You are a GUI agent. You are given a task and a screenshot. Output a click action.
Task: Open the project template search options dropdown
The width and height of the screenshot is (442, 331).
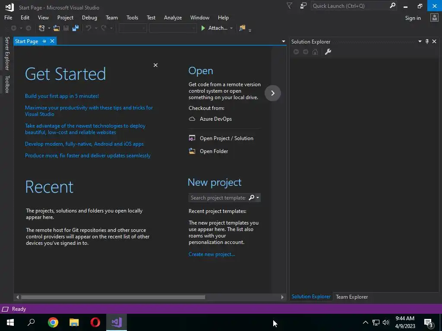click(x=258, y=197)
